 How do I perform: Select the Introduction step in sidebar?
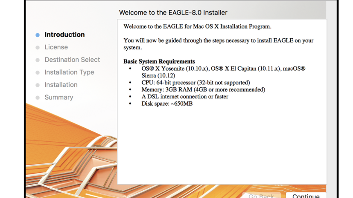[64, 34]
